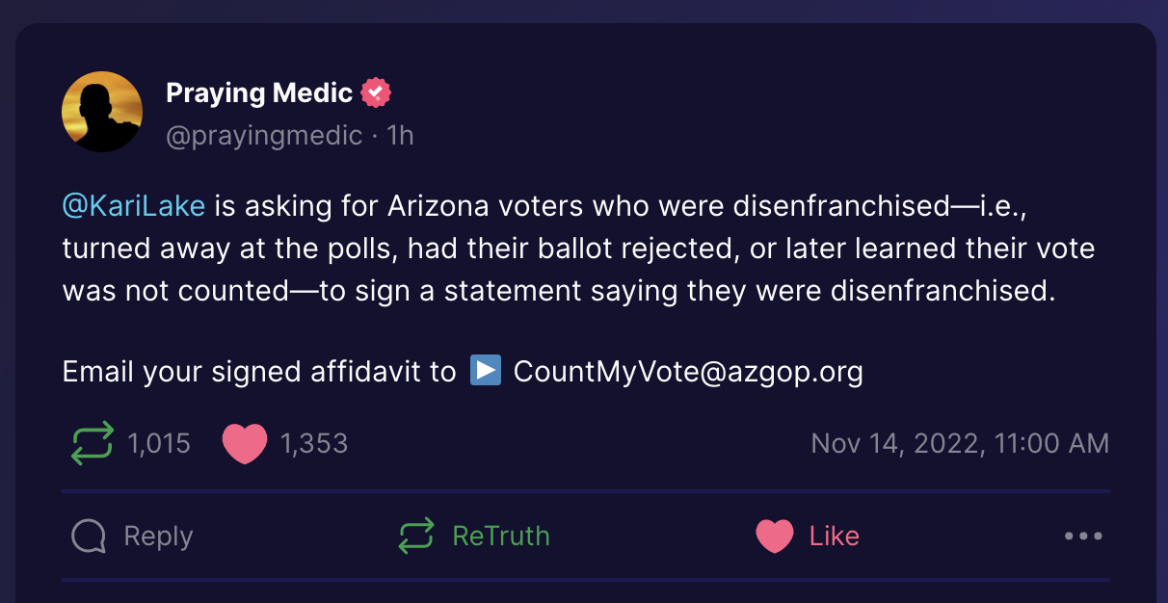Screen dimensions: 1168x603
Task: Open Praying Medic's profile avatar
Action: (x=102, y=112)
